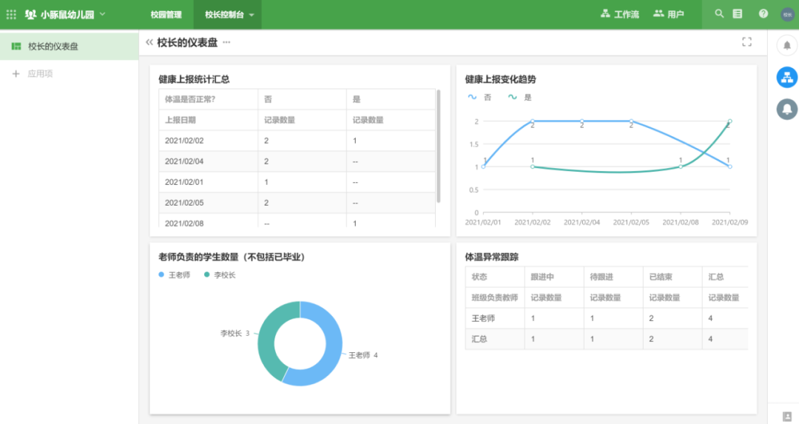Click the 老师负责的学生数量 widget title
This screenshot has height=424, width=799.
pos(232,258)
